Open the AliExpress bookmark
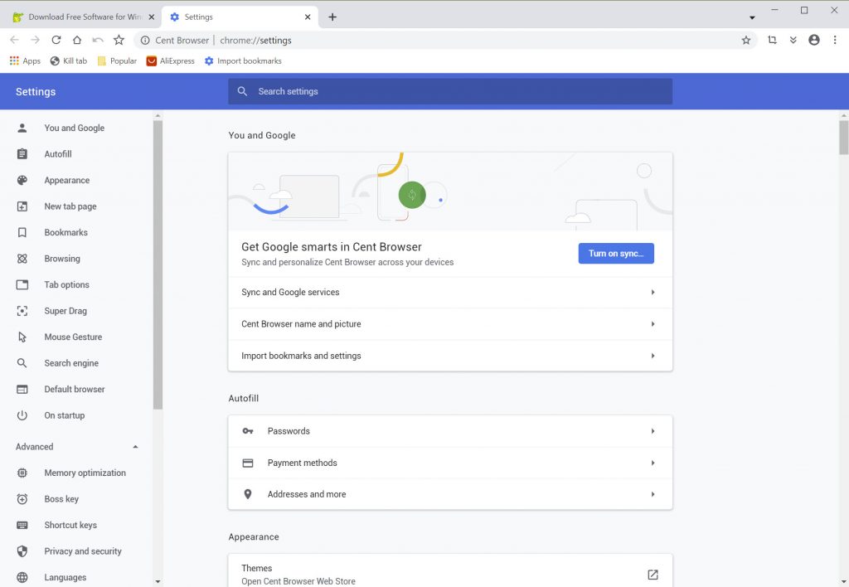 (171, 61)
